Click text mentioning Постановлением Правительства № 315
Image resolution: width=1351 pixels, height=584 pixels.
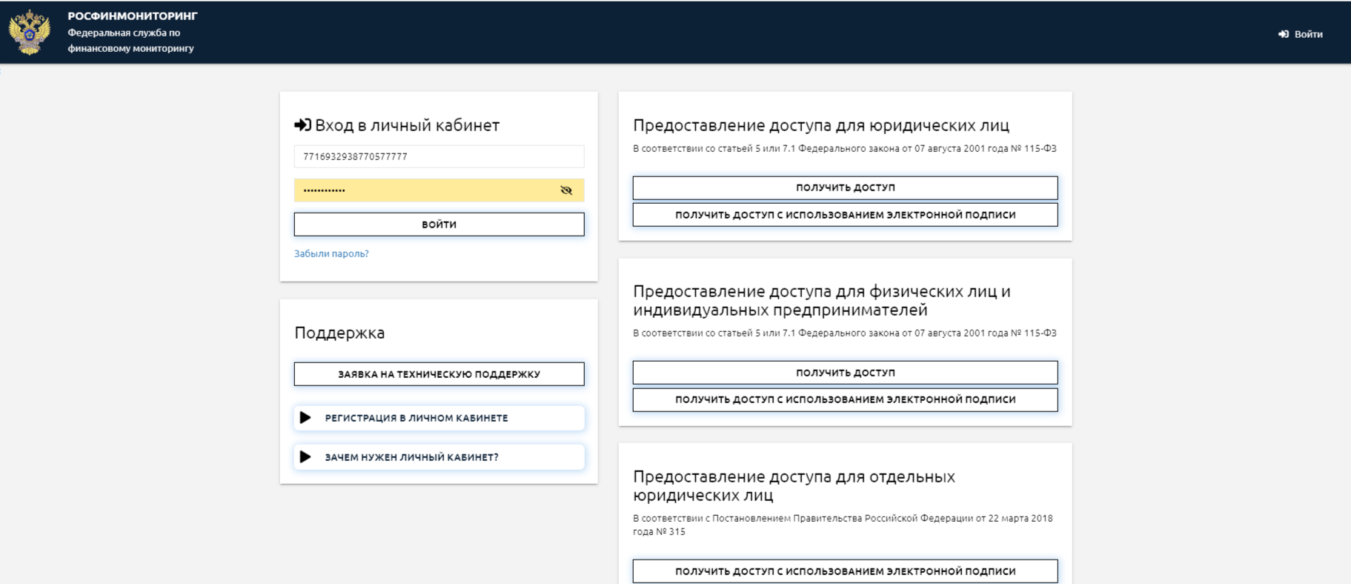pos(843,525)
